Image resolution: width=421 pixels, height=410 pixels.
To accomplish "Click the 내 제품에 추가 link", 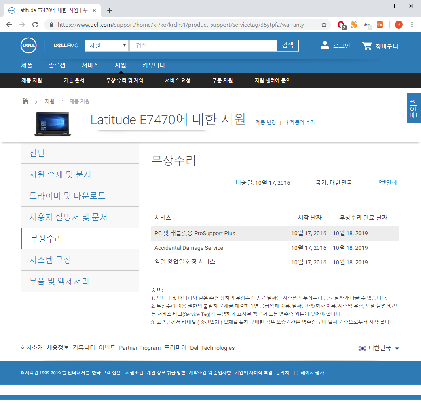I will [300, 122].
